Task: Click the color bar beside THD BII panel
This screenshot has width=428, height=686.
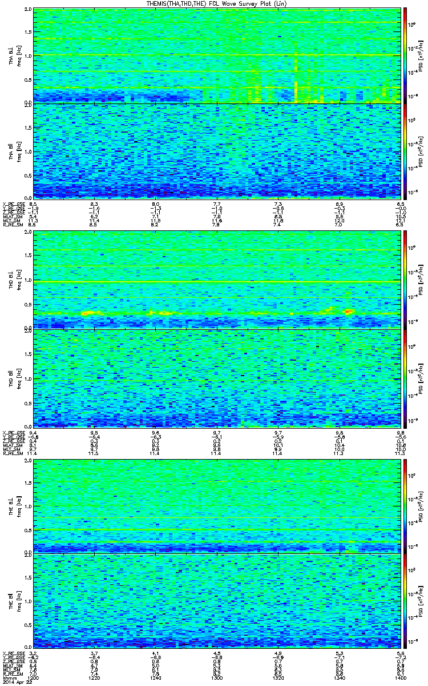Action: pyautogui.click(x=405, y=378)
